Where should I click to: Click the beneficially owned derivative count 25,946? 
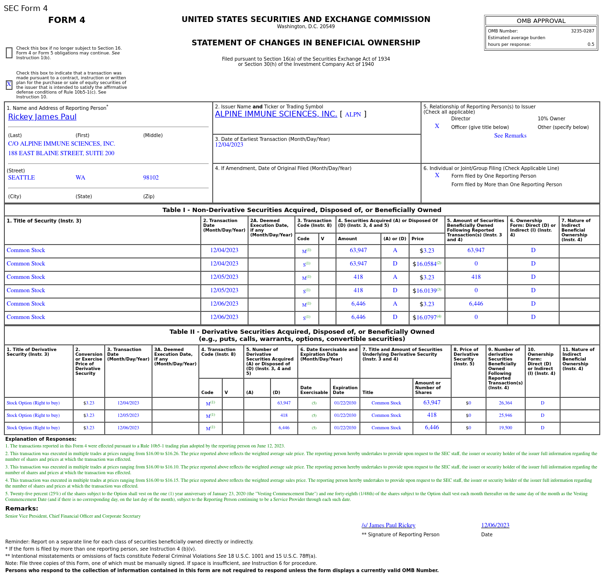click(505, 415)
